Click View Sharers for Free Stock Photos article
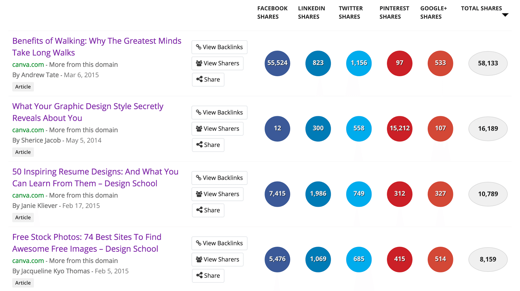This screenshot has height=291, width=520. tap(217, 259)
